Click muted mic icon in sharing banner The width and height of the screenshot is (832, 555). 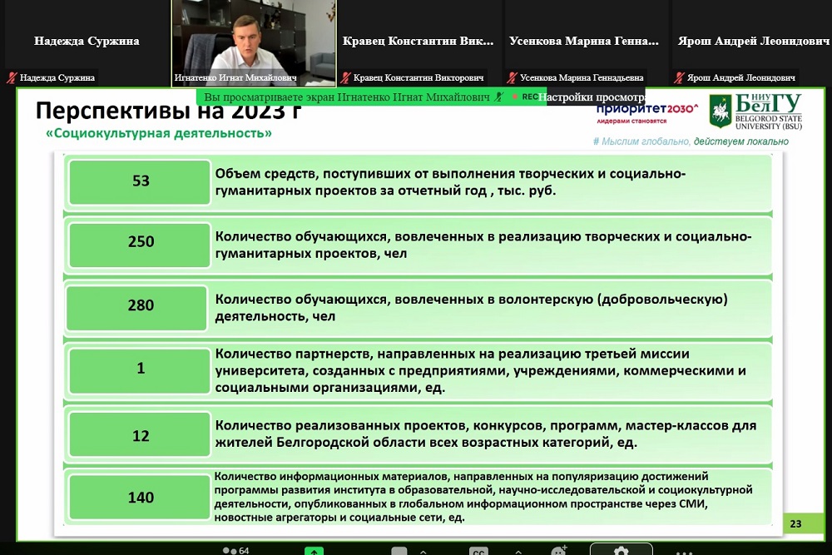point(498,97)
